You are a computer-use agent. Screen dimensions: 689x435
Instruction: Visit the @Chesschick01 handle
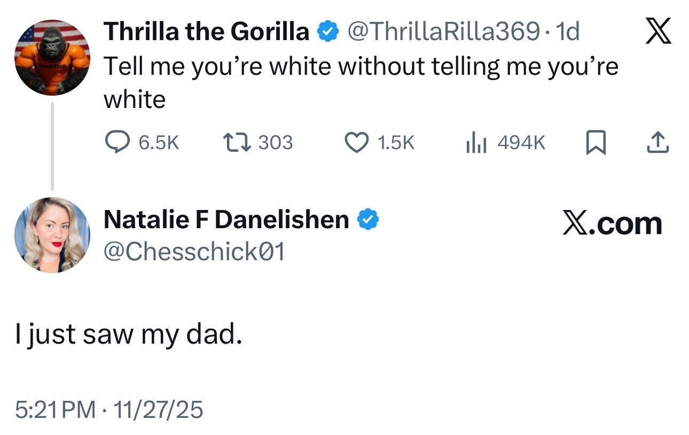point(194,251)
